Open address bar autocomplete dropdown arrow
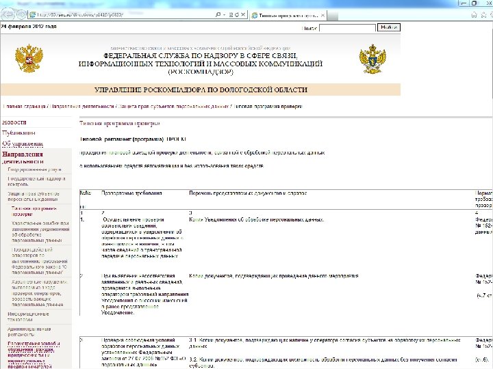 [224, 15]
